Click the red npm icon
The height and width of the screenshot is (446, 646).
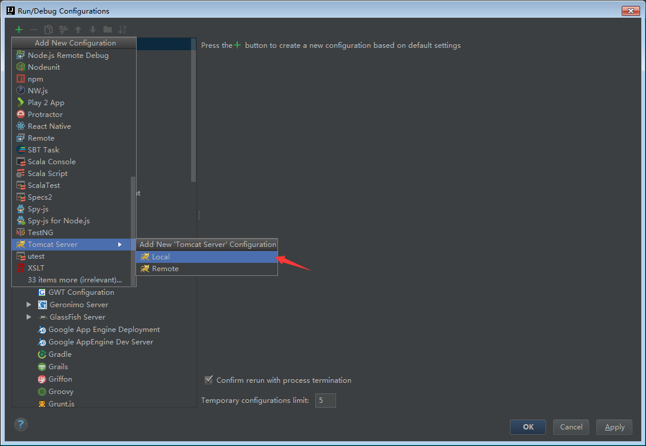(21, 79)
